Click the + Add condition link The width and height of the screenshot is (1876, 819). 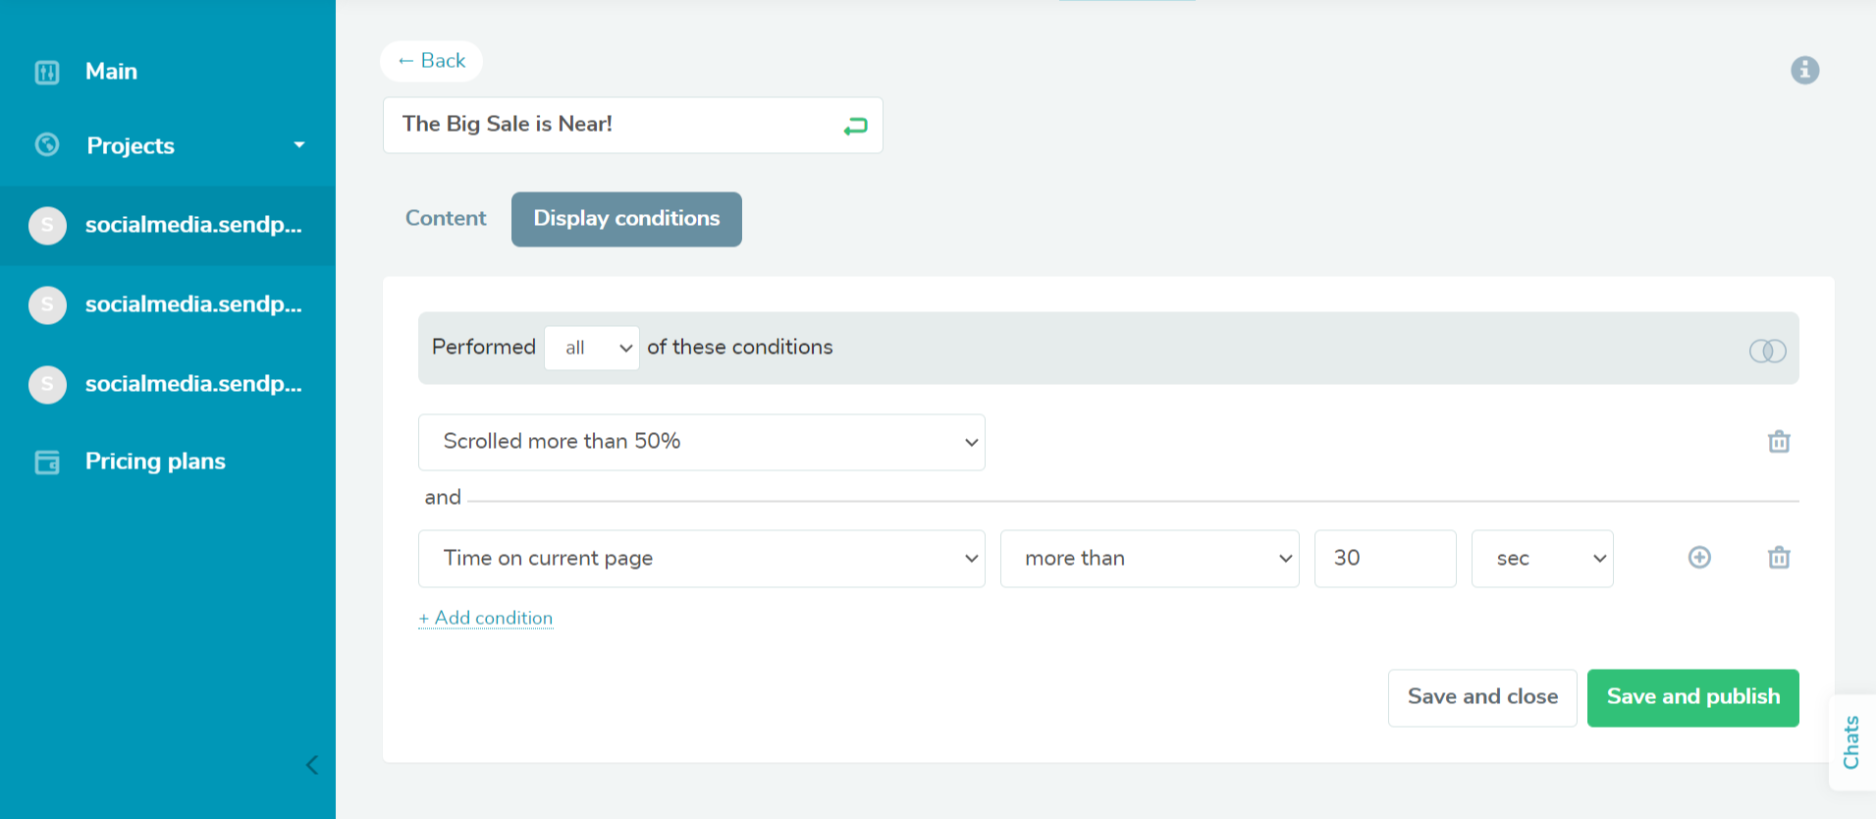click(x=486, y=618)
